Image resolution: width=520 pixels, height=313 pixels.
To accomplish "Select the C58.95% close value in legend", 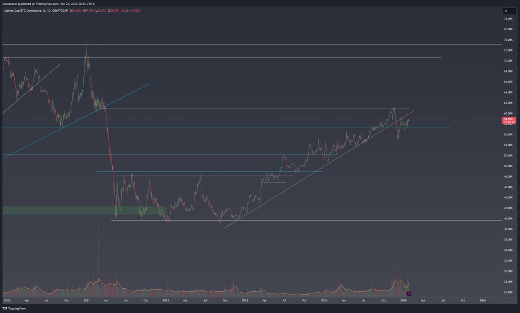I will [114, 10].
